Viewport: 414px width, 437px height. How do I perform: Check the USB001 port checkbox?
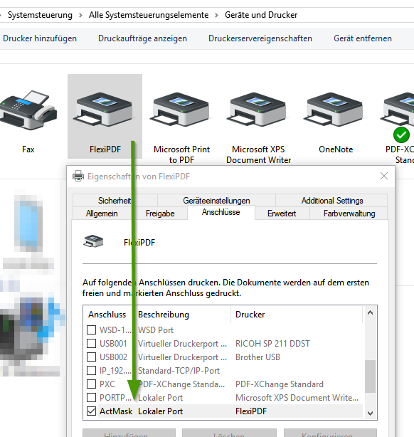point(91,343)
